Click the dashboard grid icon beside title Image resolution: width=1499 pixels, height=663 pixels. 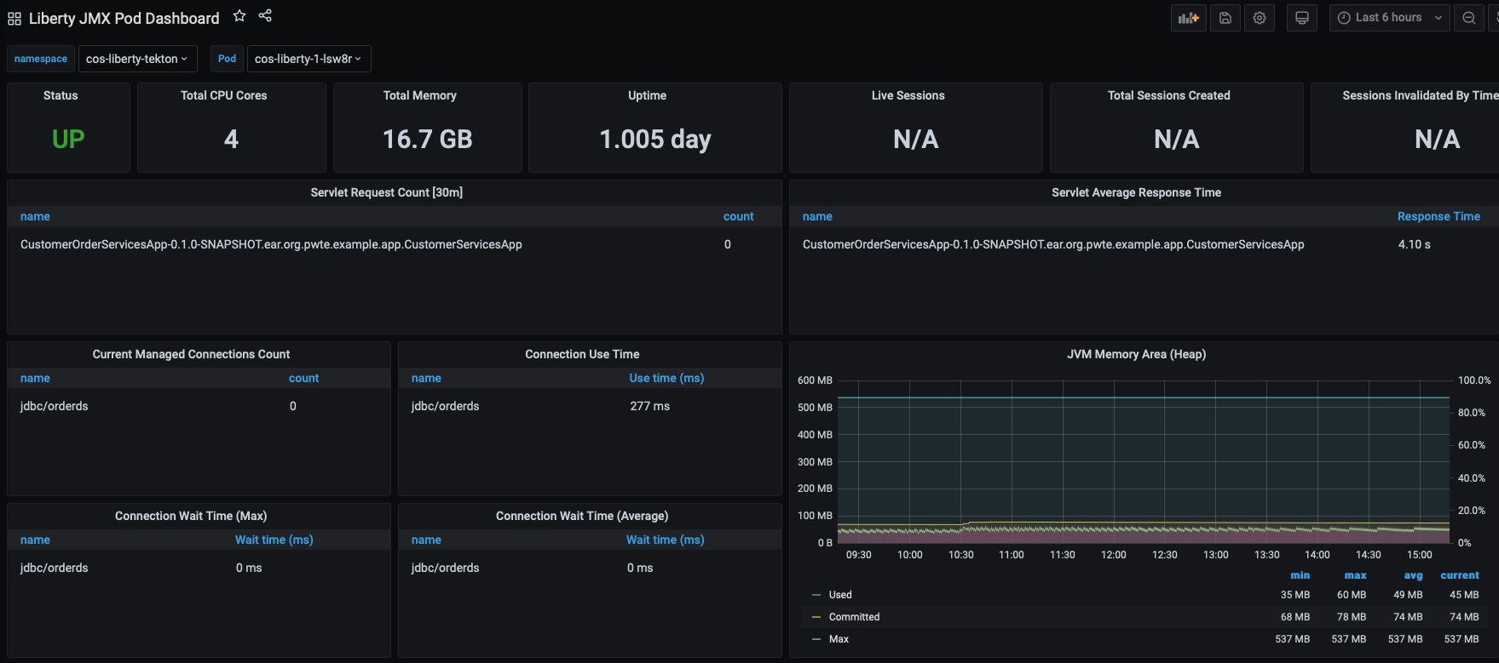point(14,19)
